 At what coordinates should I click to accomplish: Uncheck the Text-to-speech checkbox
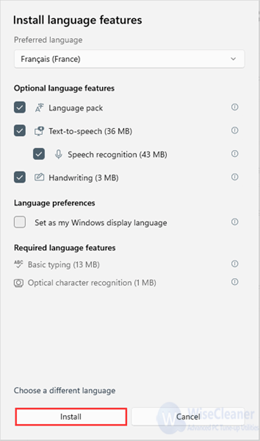click(x=20, y=131)
